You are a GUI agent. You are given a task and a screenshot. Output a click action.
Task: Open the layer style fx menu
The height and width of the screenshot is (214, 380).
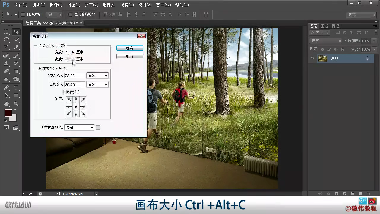pos(328,194)
